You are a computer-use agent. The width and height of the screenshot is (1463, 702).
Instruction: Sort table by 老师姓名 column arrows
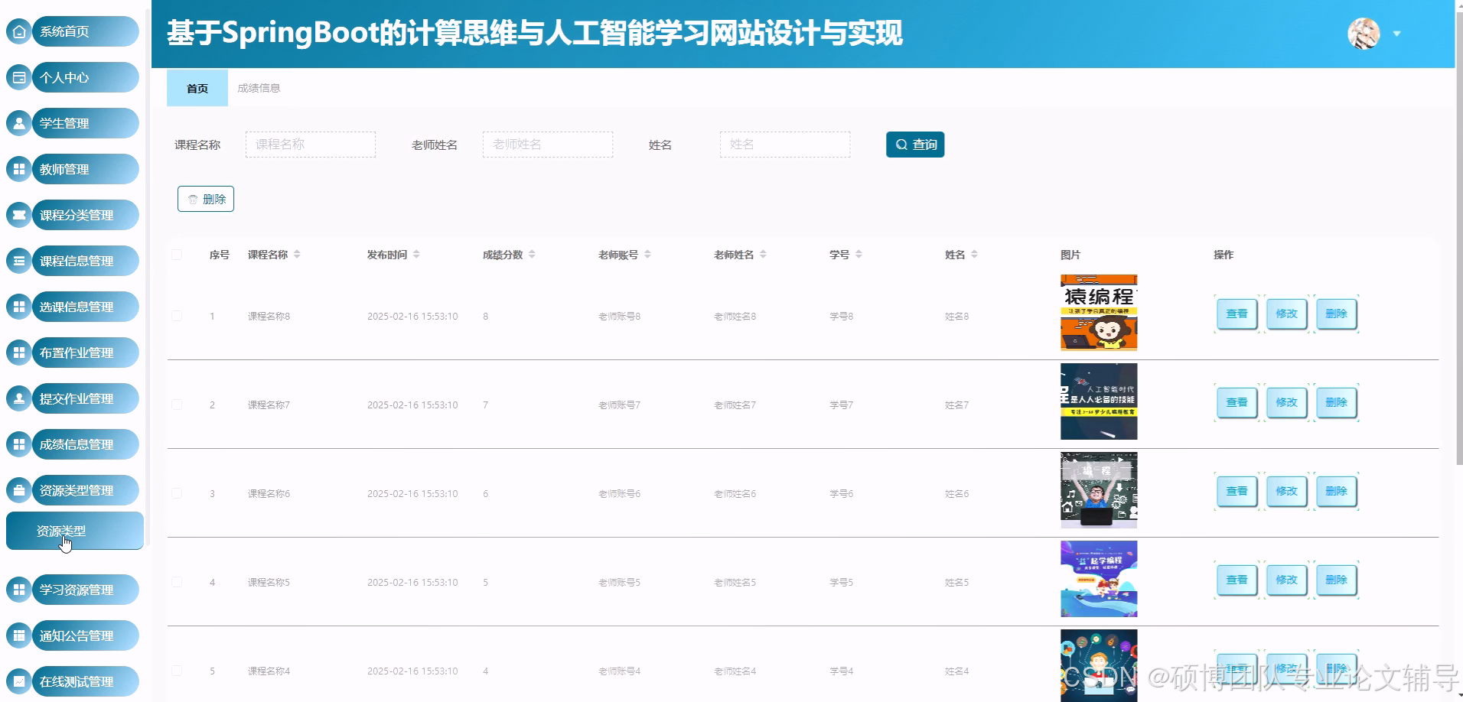pyautogui.click(x=763, y=255)
